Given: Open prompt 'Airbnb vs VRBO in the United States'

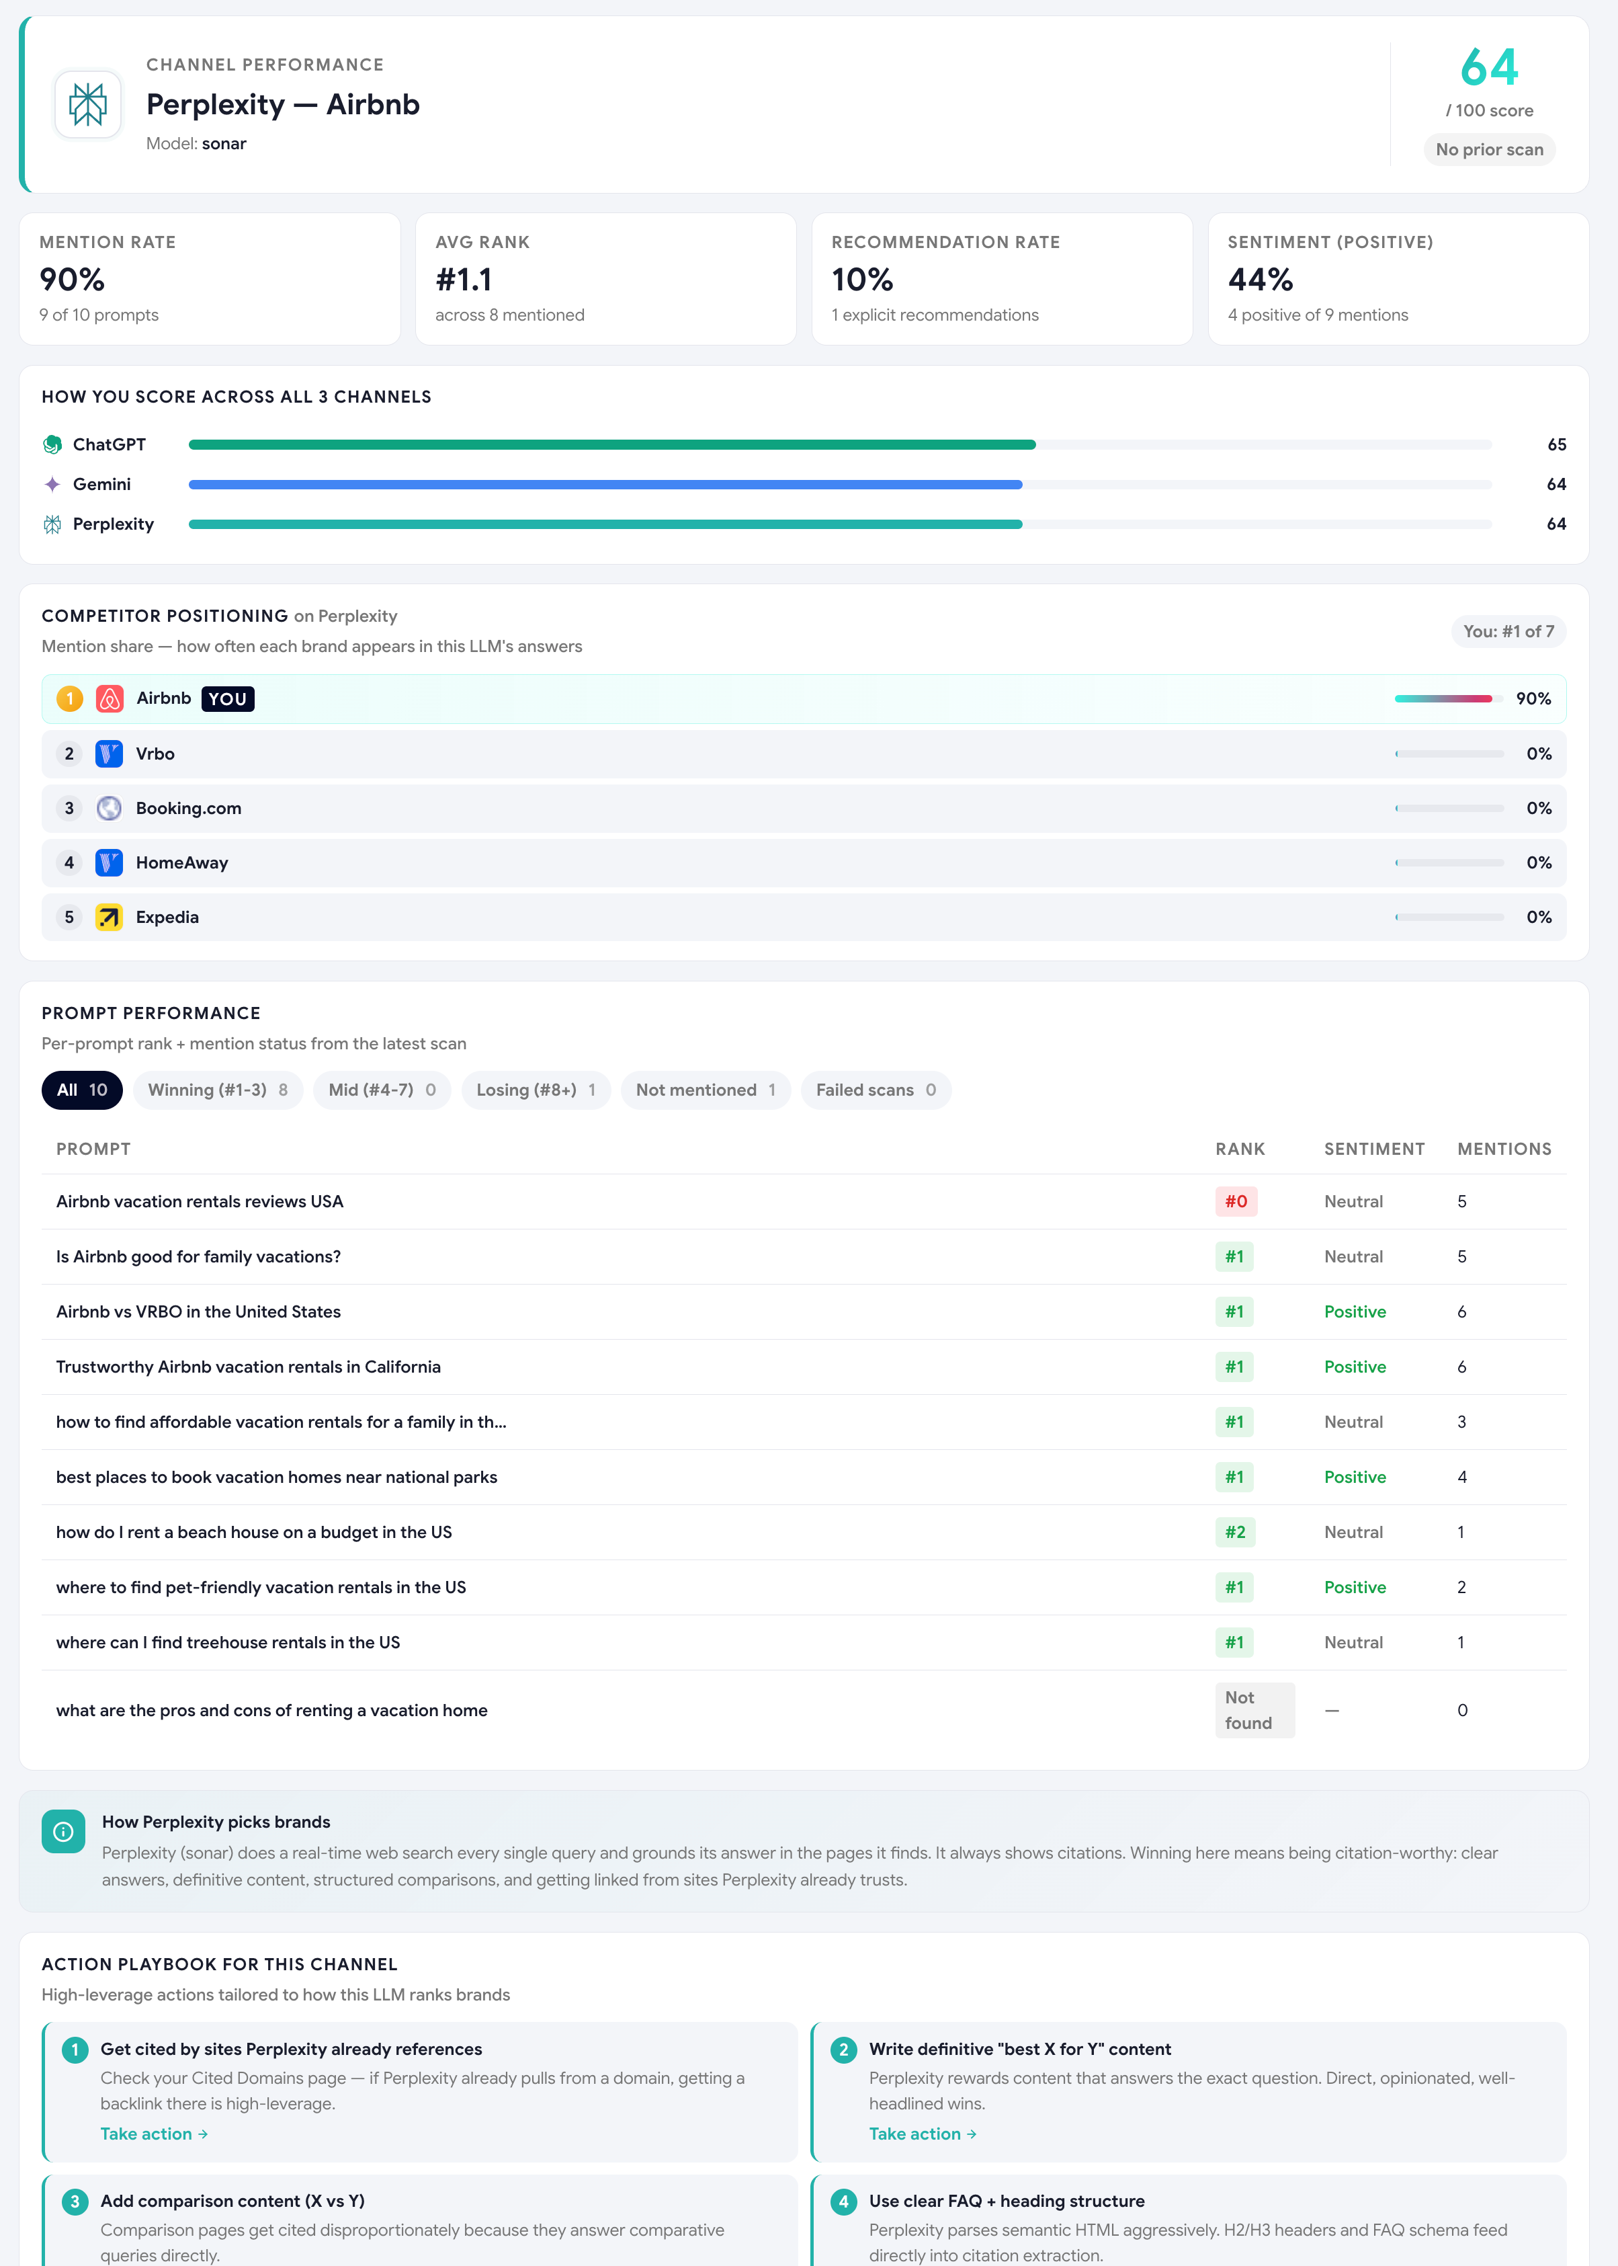Looking at the screenshot, I should [198, 1311].
